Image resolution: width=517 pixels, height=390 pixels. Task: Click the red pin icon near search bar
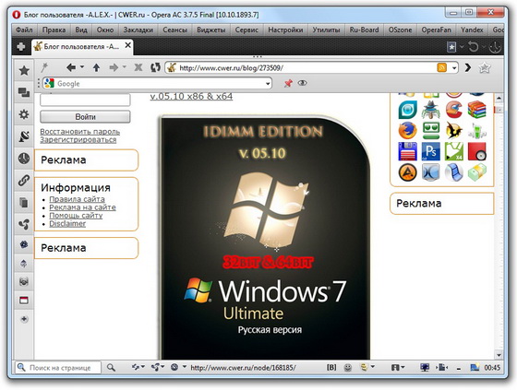[288, 83]
